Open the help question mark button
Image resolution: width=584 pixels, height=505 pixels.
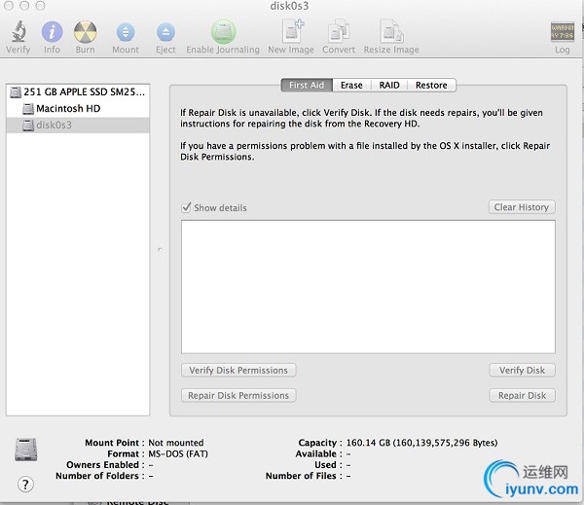(x=25, y=485)
